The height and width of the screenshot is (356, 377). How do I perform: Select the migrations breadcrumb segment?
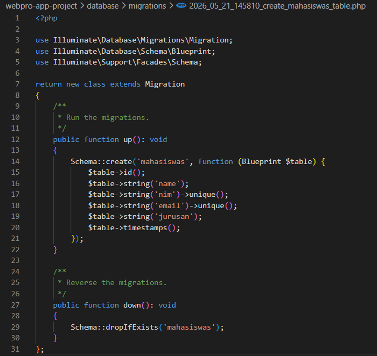(x=147, y=6)
